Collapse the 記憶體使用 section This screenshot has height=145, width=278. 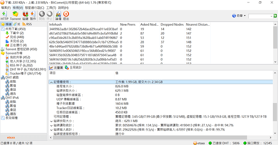[51, 82]
